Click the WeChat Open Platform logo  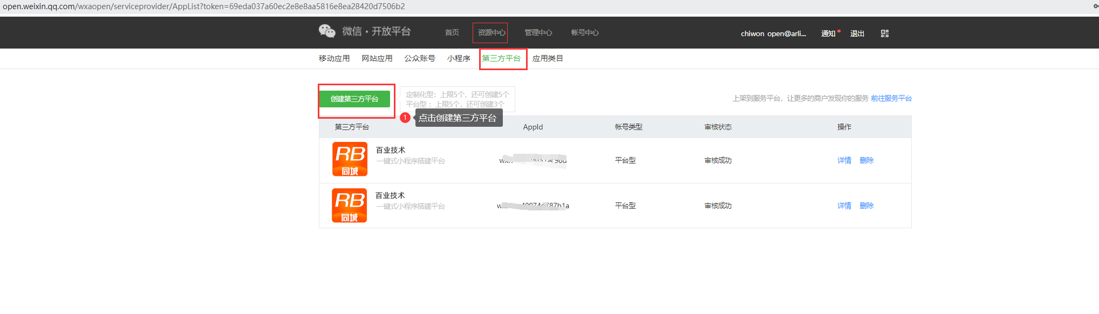click(365, 31)
